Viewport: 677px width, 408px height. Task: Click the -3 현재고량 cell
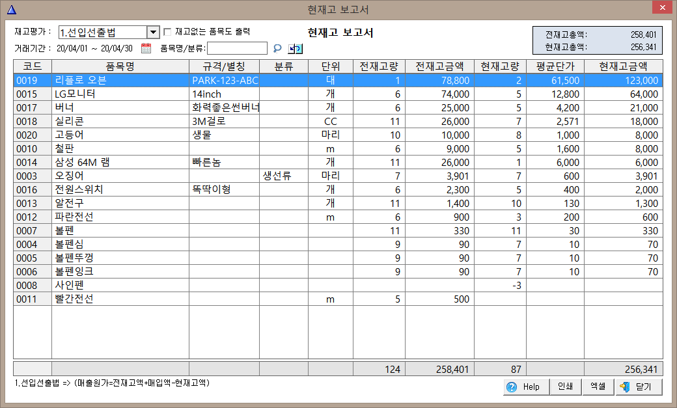coord(500,286)
